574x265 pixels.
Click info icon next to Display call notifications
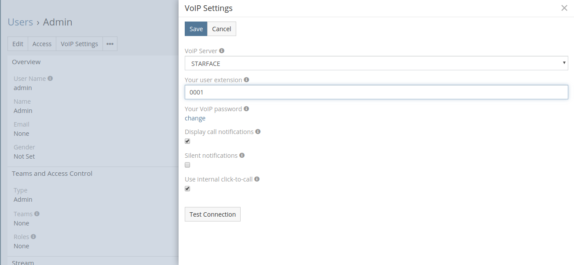pyautogui.click(x=258, y=131)
